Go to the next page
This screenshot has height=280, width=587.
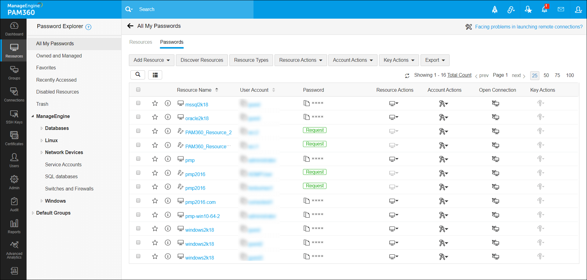[518, 76]
